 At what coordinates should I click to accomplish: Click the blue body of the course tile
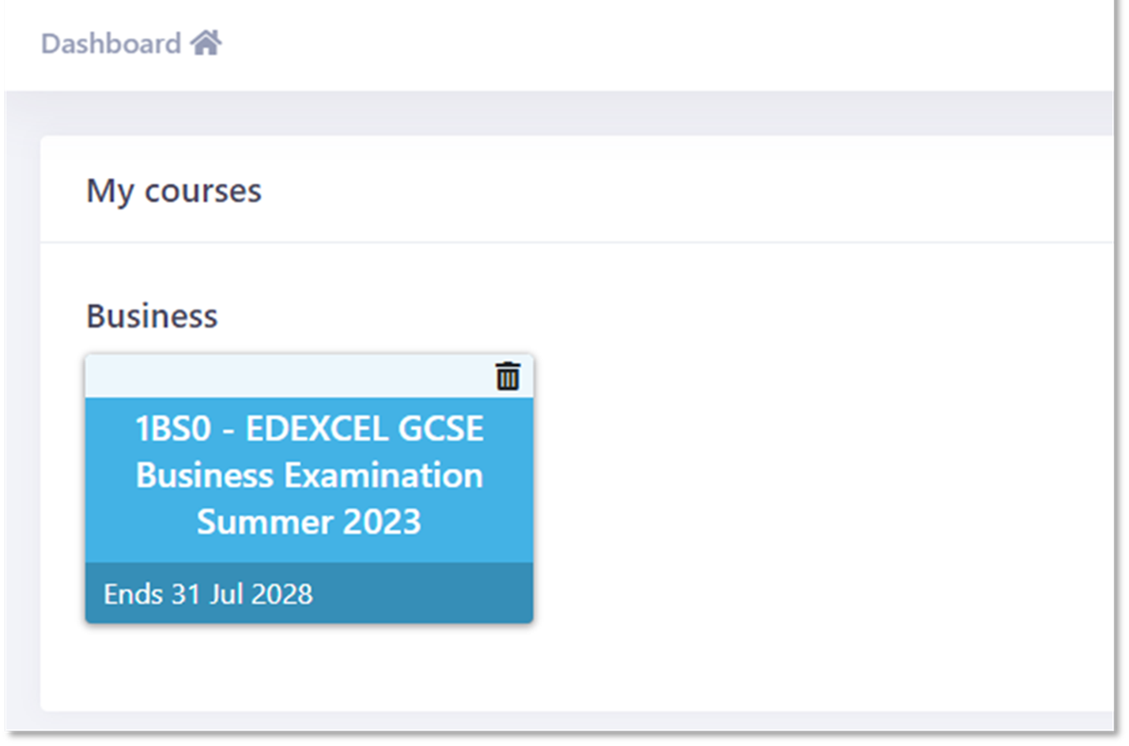[x=309, y=480]
